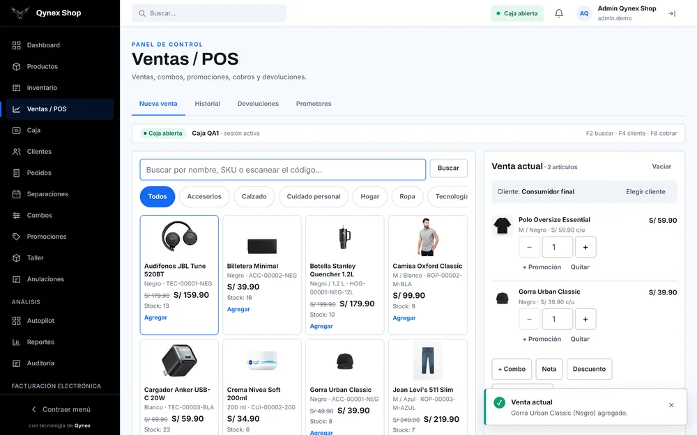Select the Anulaciones sidebar icon

(x=17, y=279)
